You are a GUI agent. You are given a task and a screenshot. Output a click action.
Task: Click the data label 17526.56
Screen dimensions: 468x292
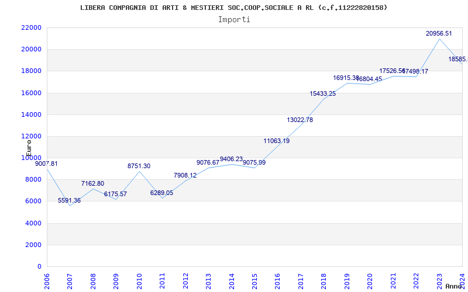point(392,71)
